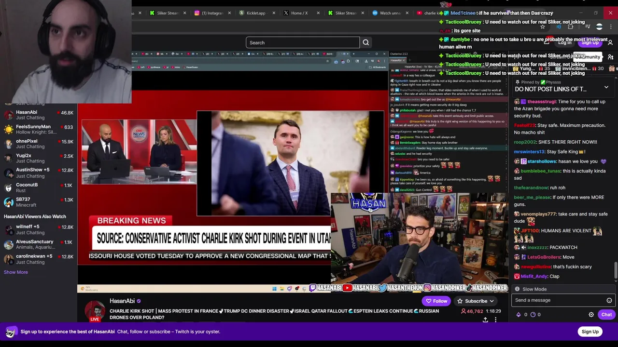
Task: Click AlveusSanctuary channel avatar in sidebar
Action: [8, 244]
